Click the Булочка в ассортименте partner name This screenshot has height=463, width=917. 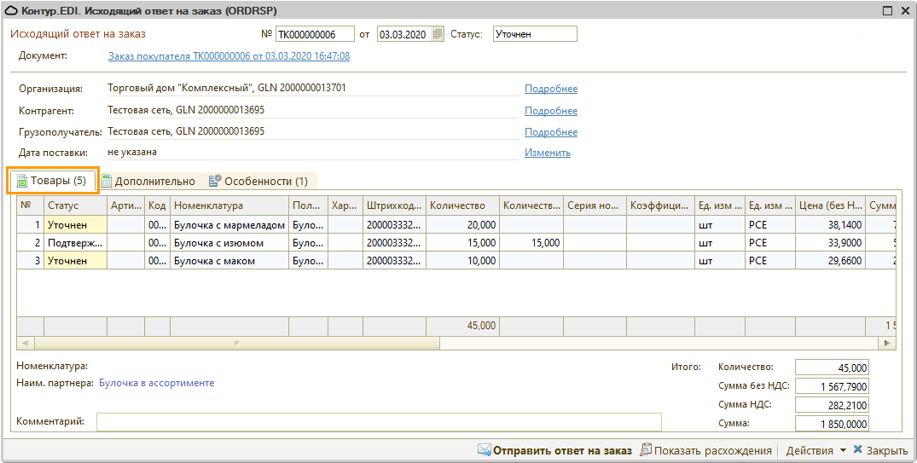click(157, 383)
